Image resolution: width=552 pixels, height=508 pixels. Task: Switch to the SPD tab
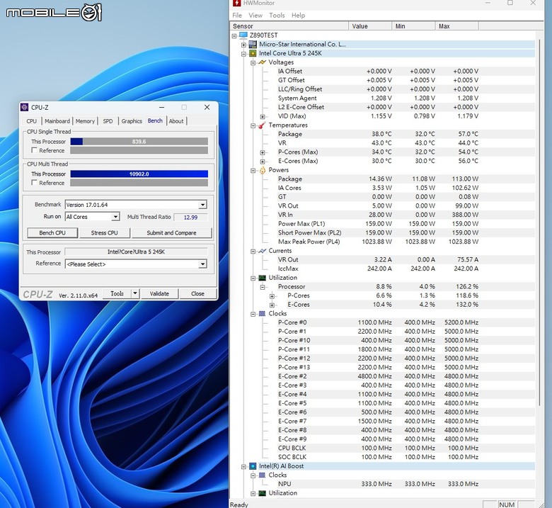[x=108, y=121]
